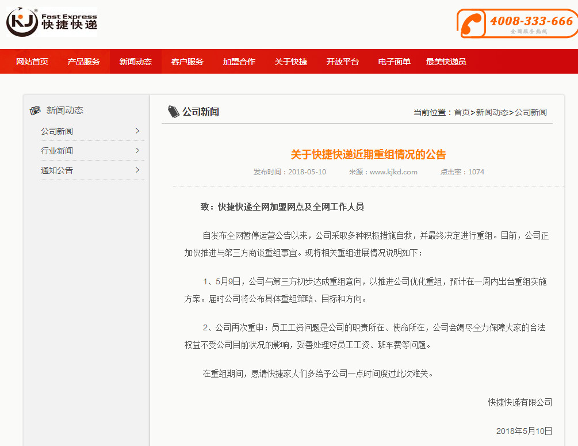Click the hit count 点击率：1074
Screen dimensions: 578x446
pos(462,172)
